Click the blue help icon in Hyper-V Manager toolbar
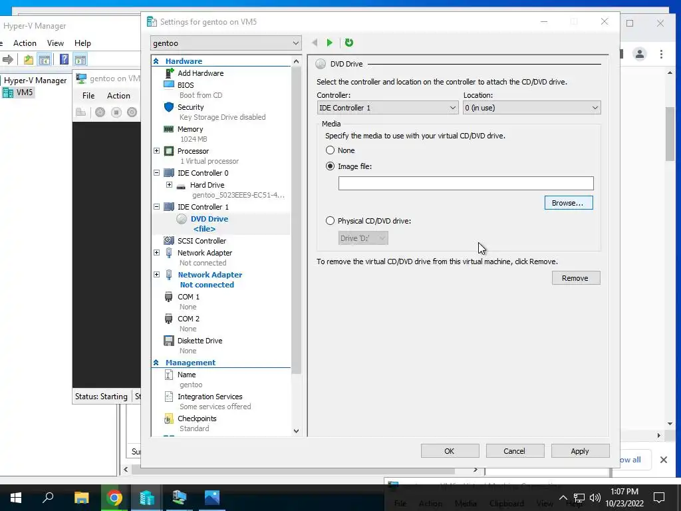Viewport: 681px width, 511px height. (64, 59)
